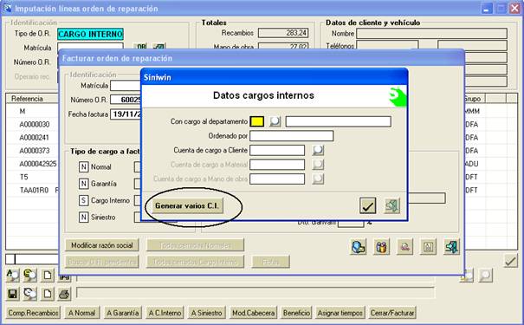Click lookup icon for Cuenta de cargo a Material

[318, 165]
